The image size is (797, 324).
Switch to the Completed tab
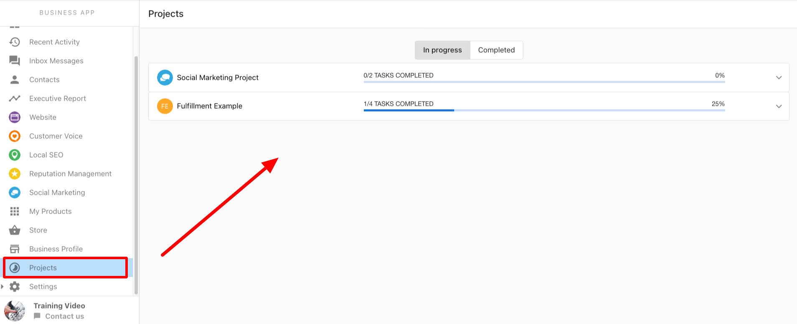pos(496,50)
